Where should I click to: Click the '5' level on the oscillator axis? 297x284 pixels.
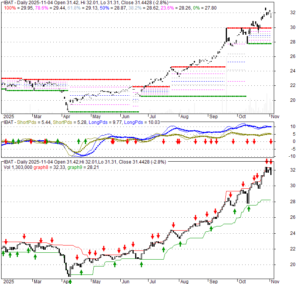pos(294,134)
